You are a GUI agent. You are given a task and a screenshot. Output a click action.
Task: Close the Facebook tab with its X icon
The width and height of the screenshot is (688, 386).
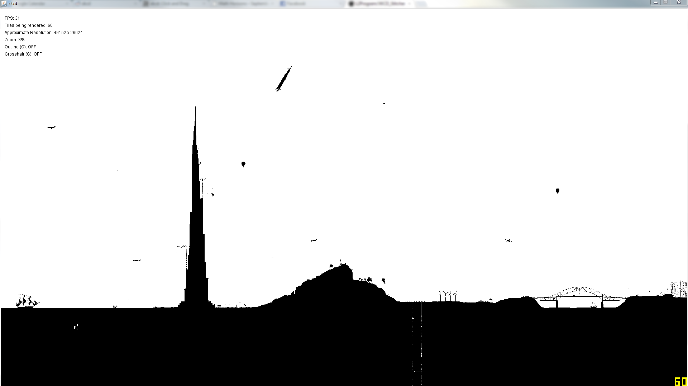(341, 4)
